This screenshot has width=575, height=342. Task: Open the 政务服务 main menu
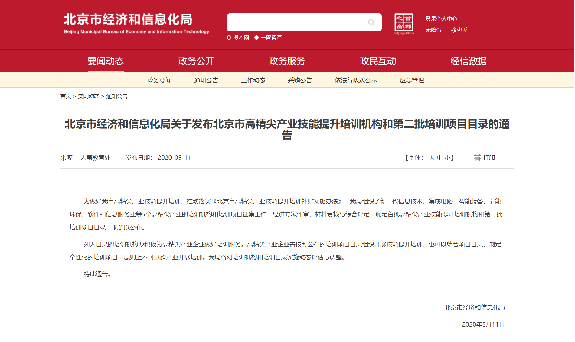click(287, 61)
